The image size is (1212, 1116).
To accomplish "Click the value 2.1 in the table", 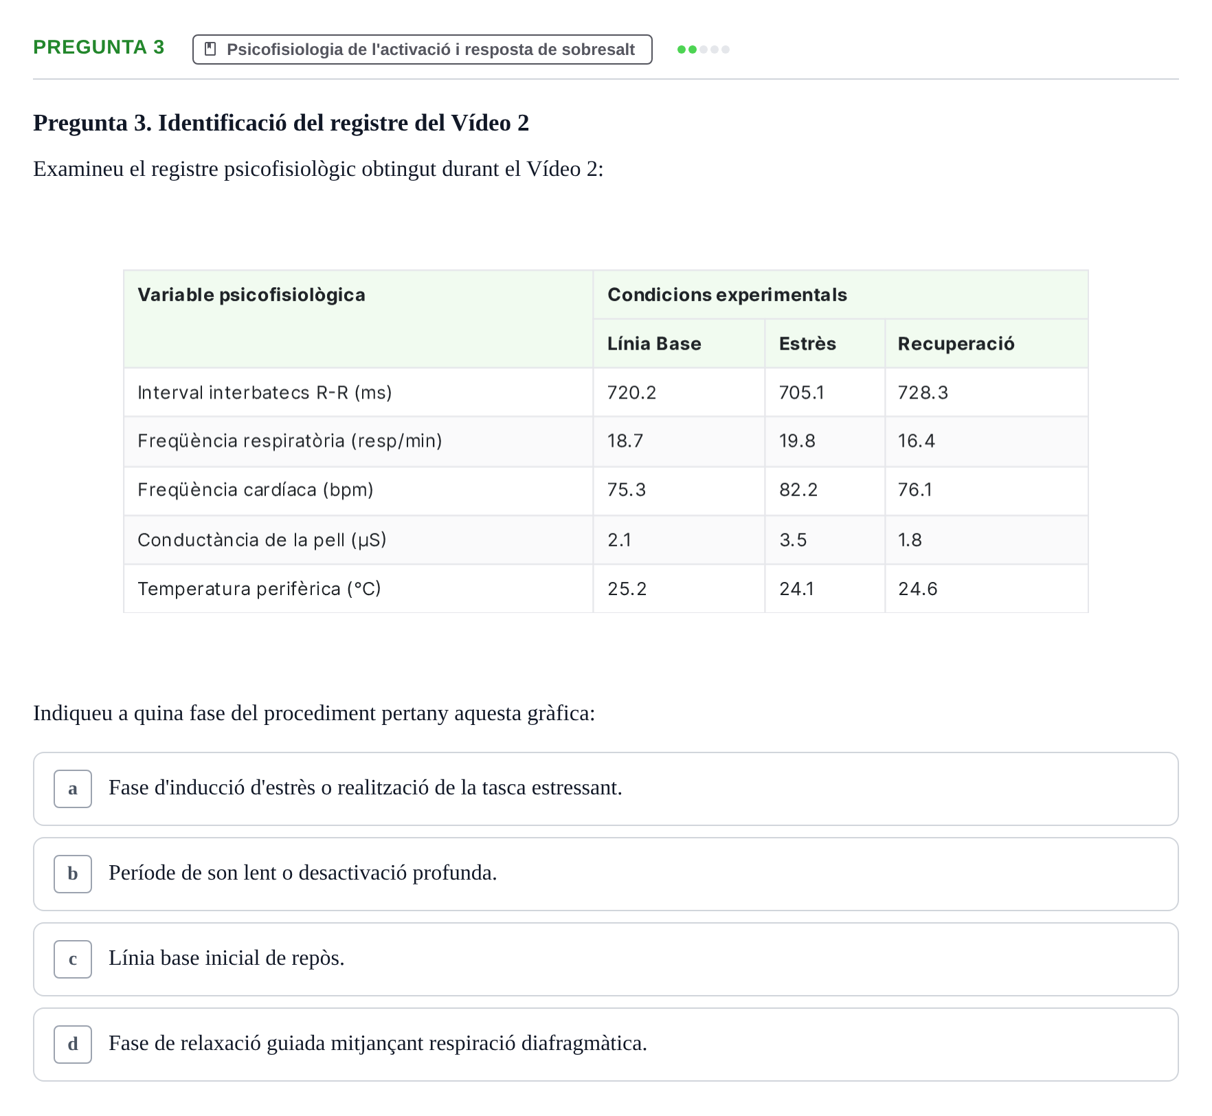I will pyautogui.click(x=619, y=540).
